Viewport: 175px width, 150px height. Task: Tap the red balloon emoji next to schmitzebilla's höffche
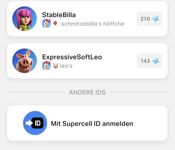[x=55, y=23]
